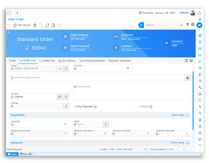
Task: Click the filter funnel icon
Action: pyautogui.click(x=188, y=25)
